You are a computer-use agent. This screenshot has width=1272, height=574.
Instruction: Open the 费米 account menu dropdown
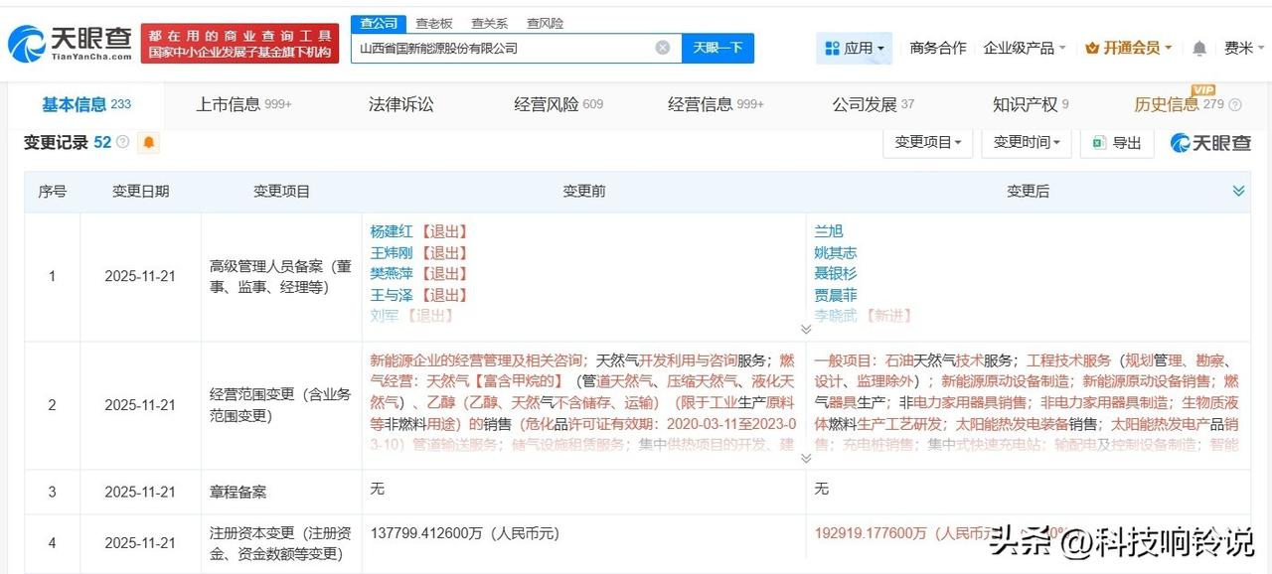pyautogui.click(x=1244, y=47)
